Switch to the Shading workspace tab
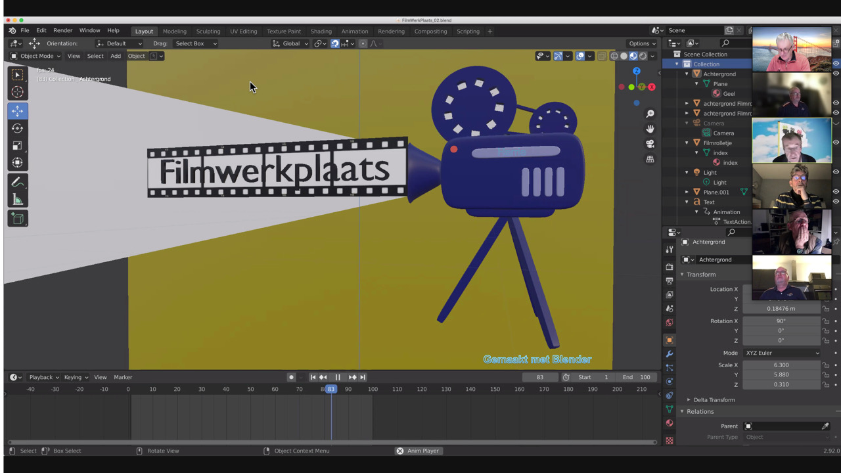The width and height of the screenshot is (841, 473). [321, 31]
